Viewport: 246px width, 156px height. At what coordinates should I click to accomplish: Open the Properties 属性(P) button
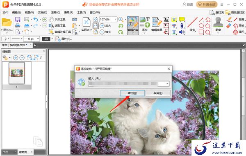[64, 39]
